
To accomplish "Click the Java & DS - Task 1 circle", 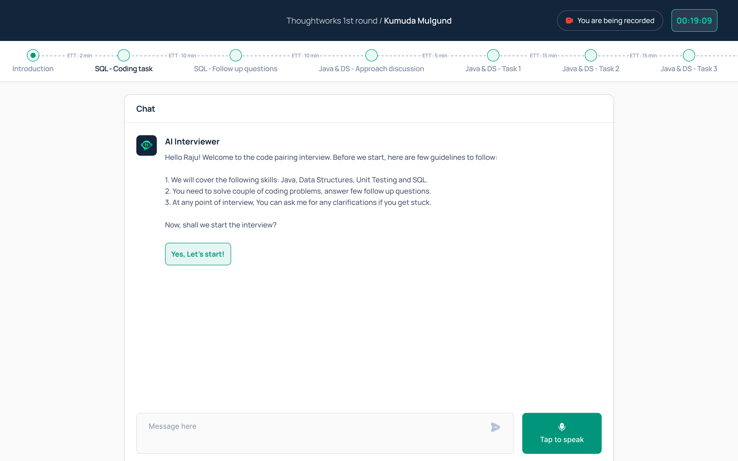I will [x=493, y=55].
